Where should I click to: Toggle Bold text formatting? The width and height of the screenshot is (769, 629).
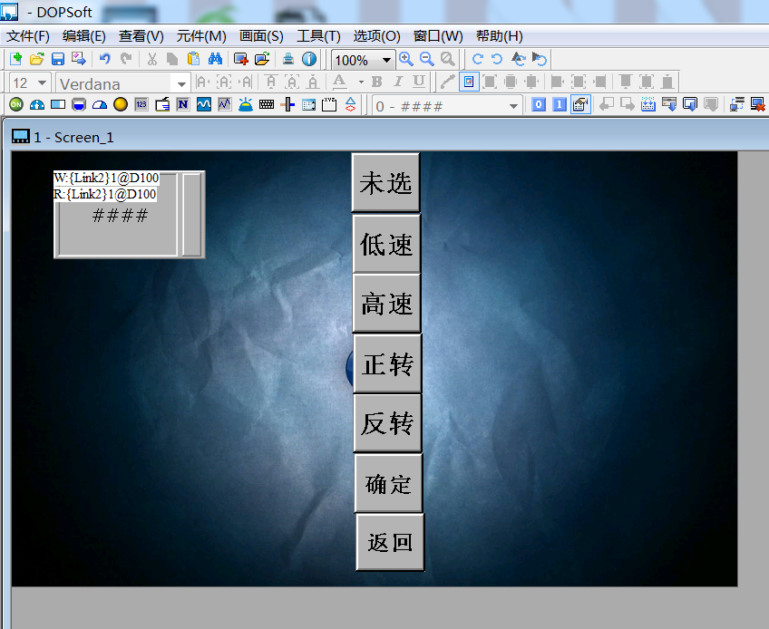point(376,82)
